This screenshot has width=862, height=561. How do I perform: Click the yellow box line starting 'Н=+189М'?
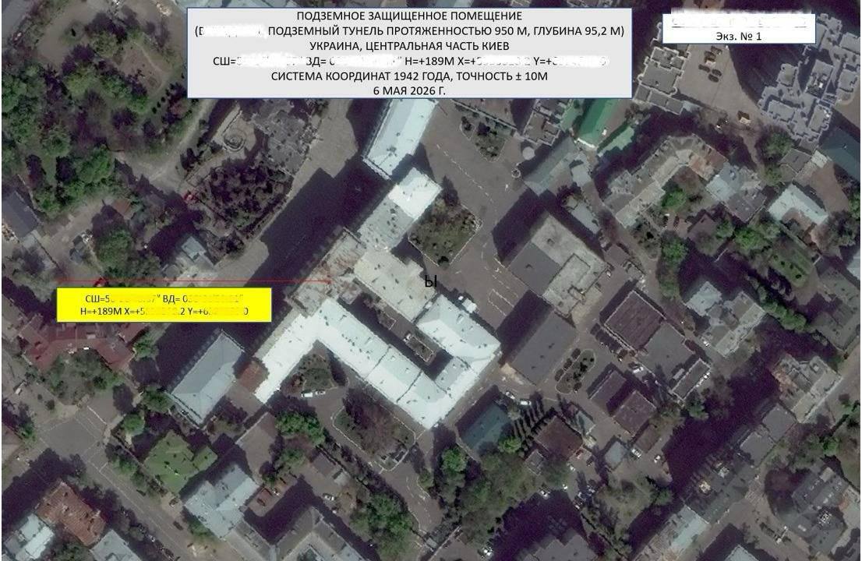[164, 311]
